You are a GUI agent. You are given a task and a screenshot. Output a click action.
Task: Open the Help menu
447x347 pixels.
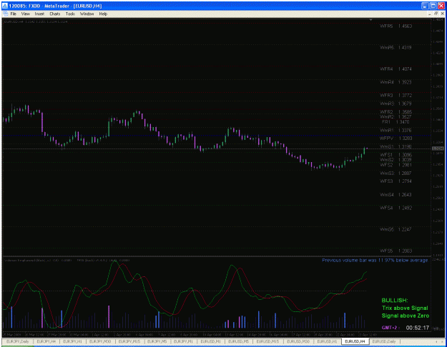click(x=103, y=14)
